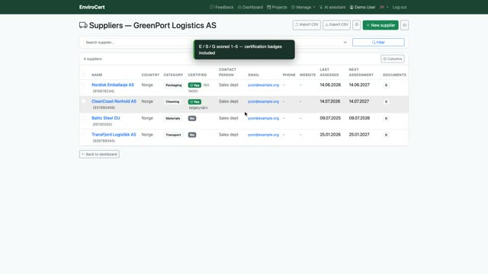Click the E/S/G scored tooltip message
The width and height of the screenshot is (488, 274).
point(244,49)
